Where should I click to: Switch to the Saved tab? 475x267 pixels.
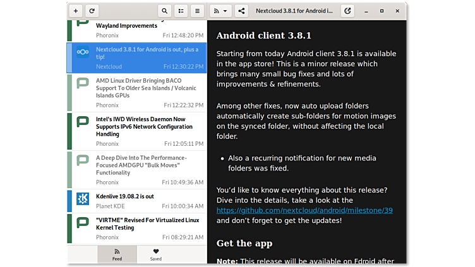pyautogui.click(x=156, y=254)
